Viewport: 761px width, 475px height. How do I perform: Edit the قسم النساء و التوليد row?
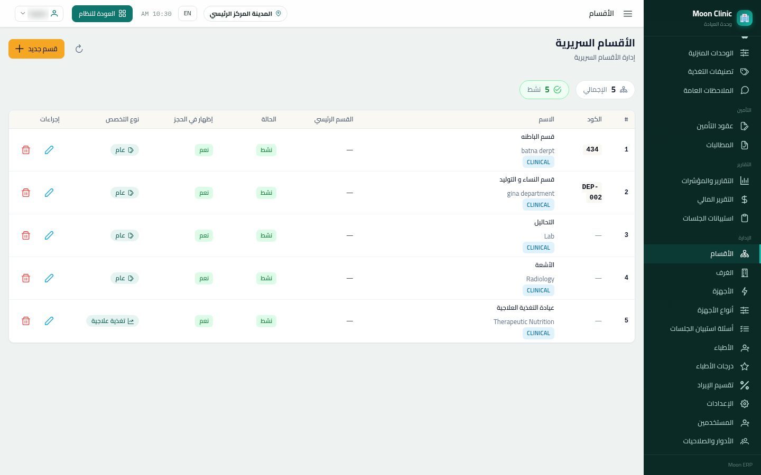pyautogui.click(x=49, y=193)
